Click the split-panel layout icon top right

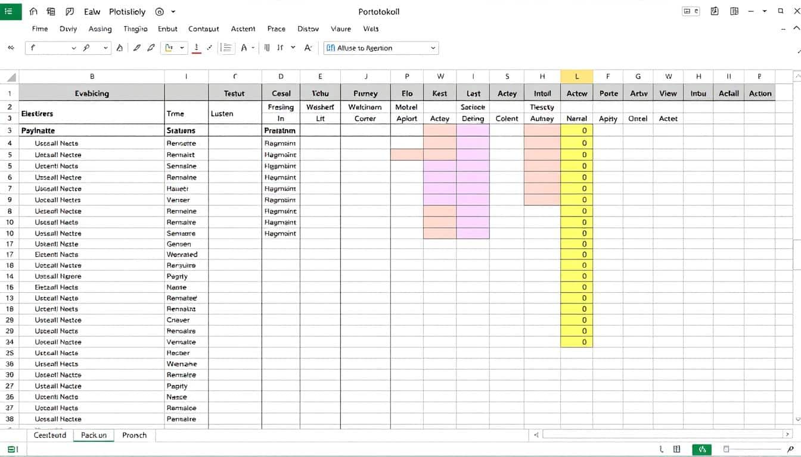pos(734,11)
